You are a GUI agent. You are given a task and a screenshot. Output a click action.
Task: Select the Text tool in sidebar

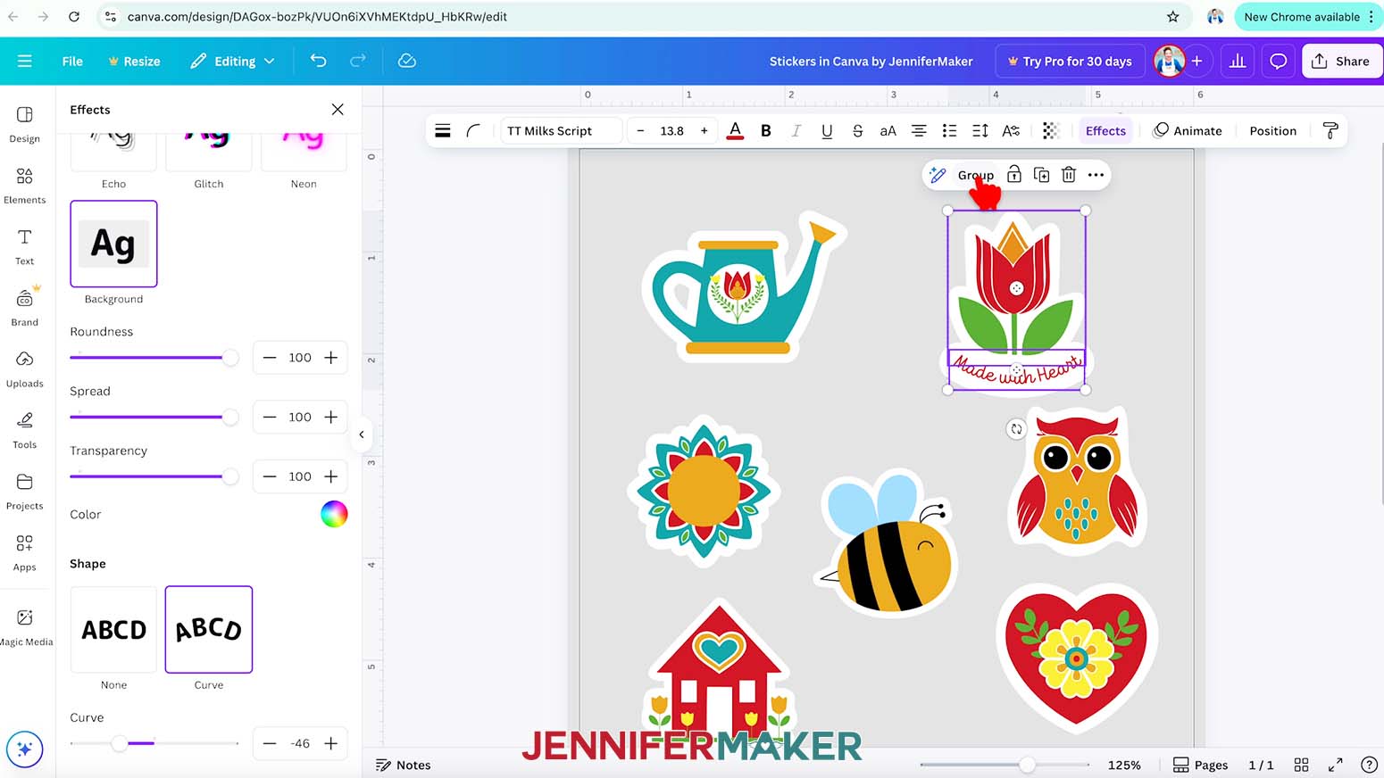point(24,246)
